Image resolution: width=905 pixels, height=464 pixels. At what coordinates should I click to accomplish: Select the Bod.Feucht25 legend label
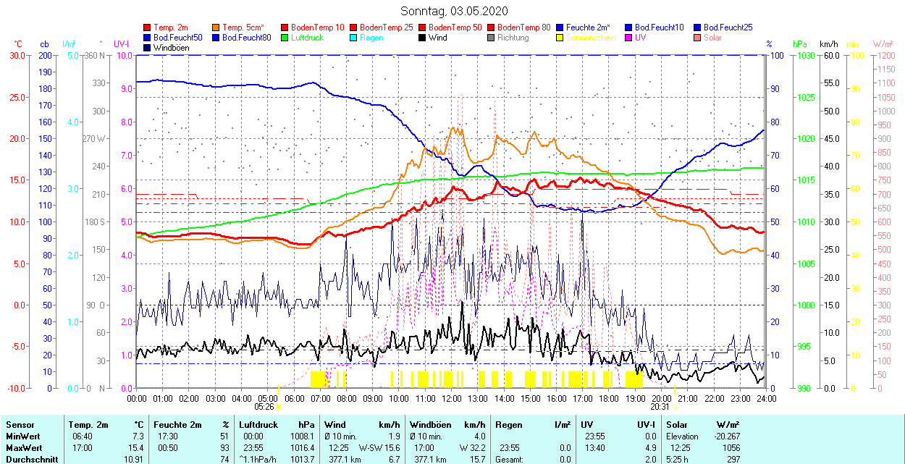pyautogui.click(x=728, y=28)
